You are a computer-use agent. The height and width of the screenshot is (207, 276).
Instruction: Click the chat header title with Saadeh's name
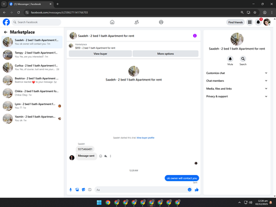[x=106, y=36]
